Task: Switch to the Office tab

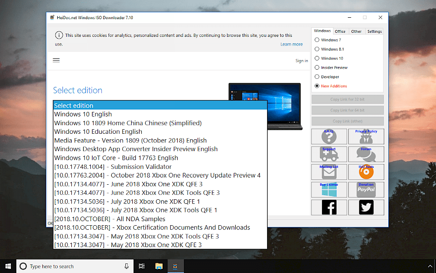Action: (x=340, y=31)
